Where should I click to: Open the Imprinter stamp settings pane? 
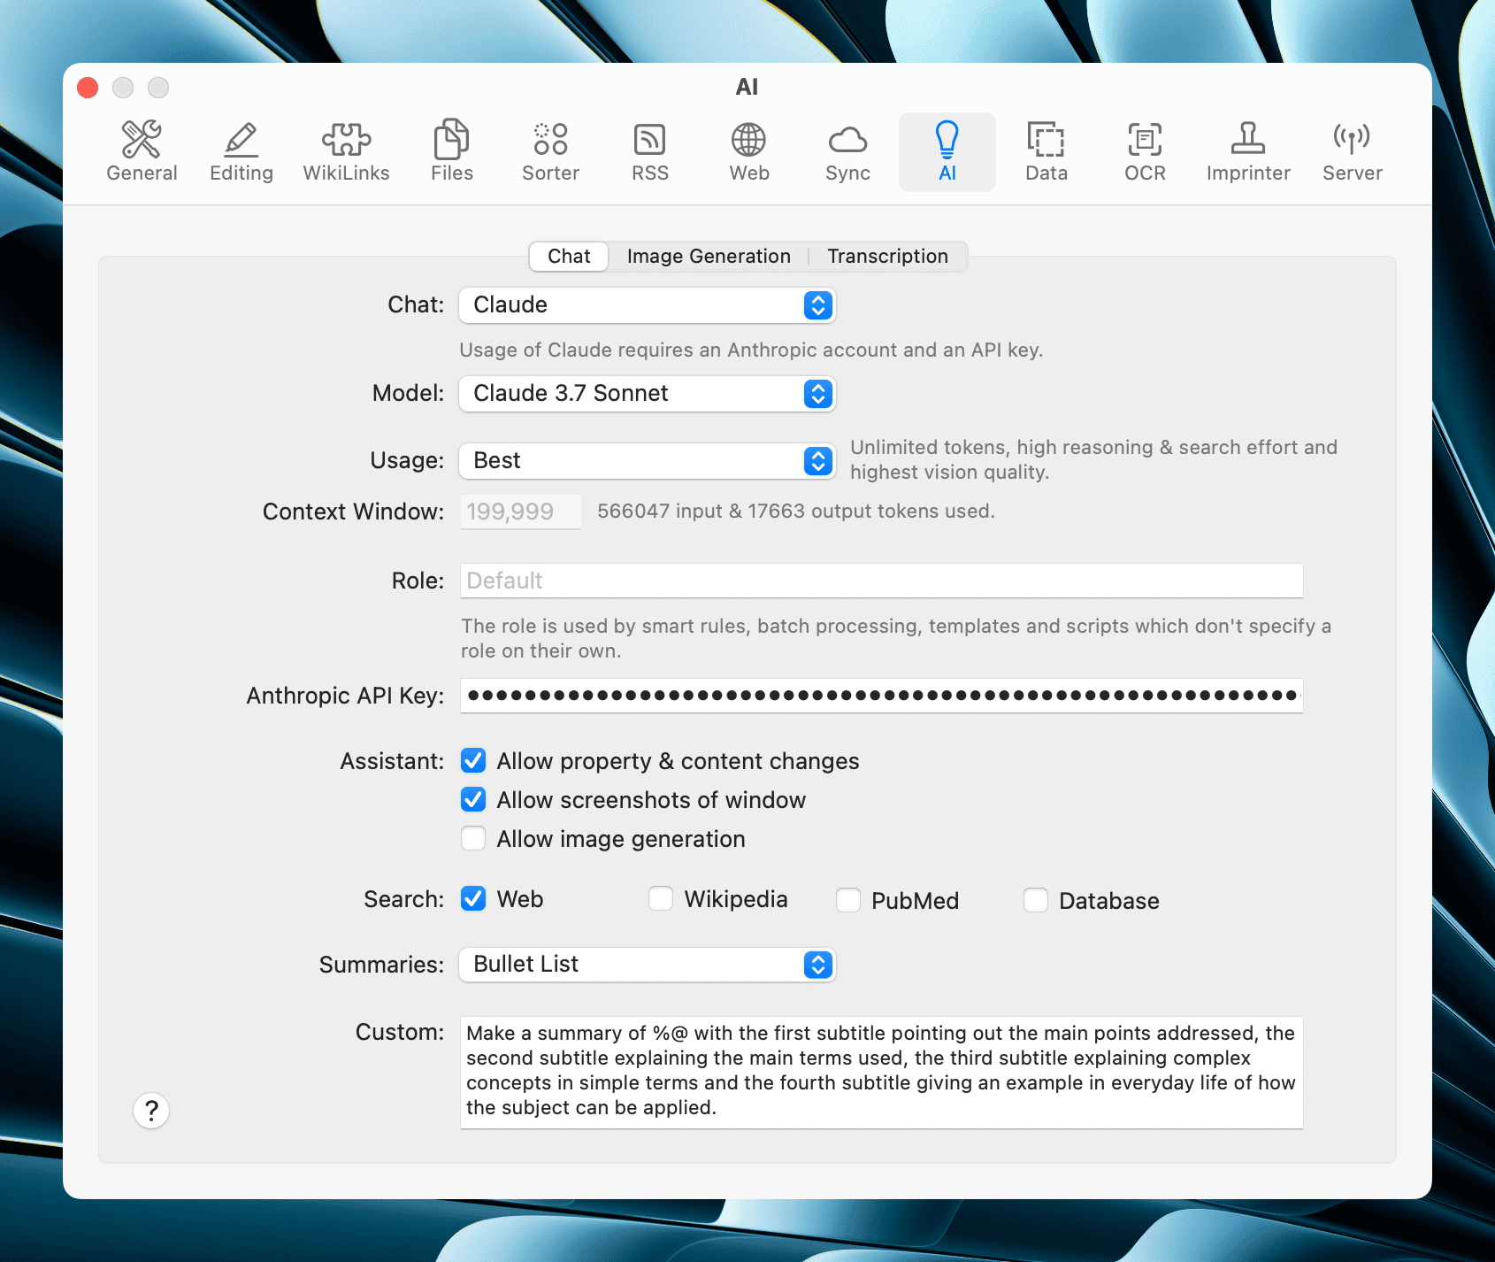pyautogui.click(x=1248, y=152)
